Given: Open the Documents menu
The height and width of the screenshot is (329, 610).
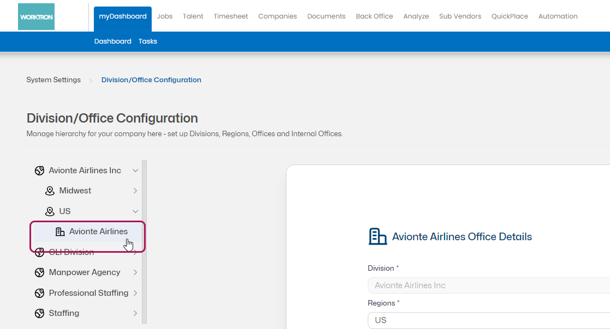Looking at the screenshot, I should (326, 16).
